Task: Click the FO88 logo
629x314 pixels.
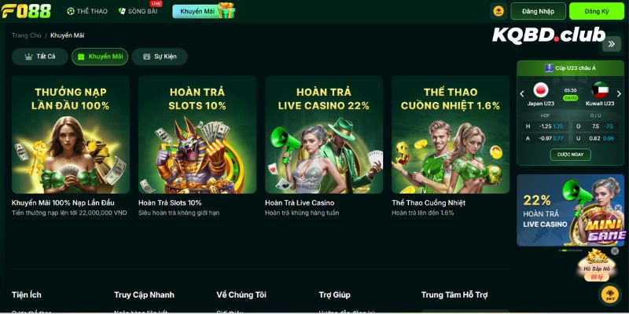Action: point(27,11)
